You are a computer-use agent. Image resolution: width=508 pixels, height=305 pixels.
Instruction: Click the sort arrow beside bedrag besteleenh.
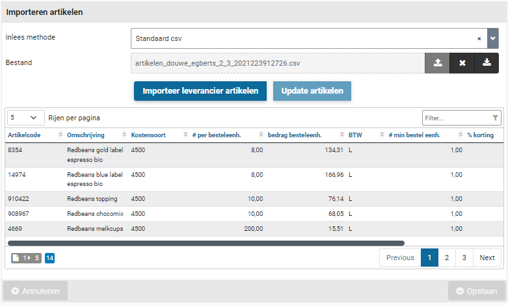click(x=341, y=135)
